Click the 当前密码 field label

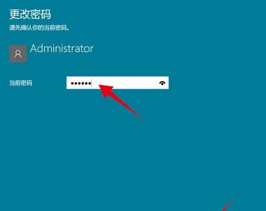coord(21,83)
